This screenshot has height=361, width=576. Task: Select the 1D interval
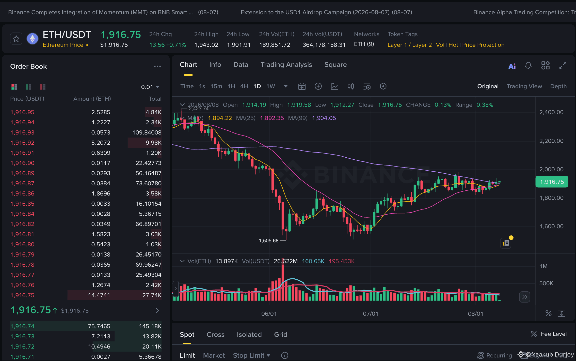[257, 86]
